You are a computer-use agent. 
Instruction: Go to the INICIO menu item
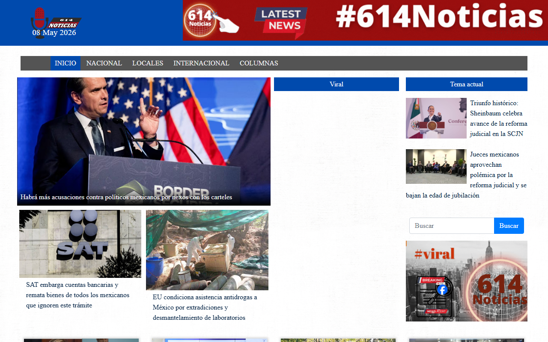[x=66, y=63]
